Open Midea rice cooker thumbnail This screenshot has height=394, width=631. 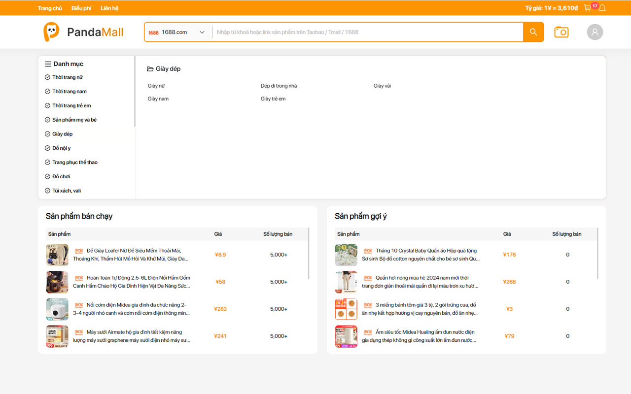pyautogui.click(x=57, y=309)
